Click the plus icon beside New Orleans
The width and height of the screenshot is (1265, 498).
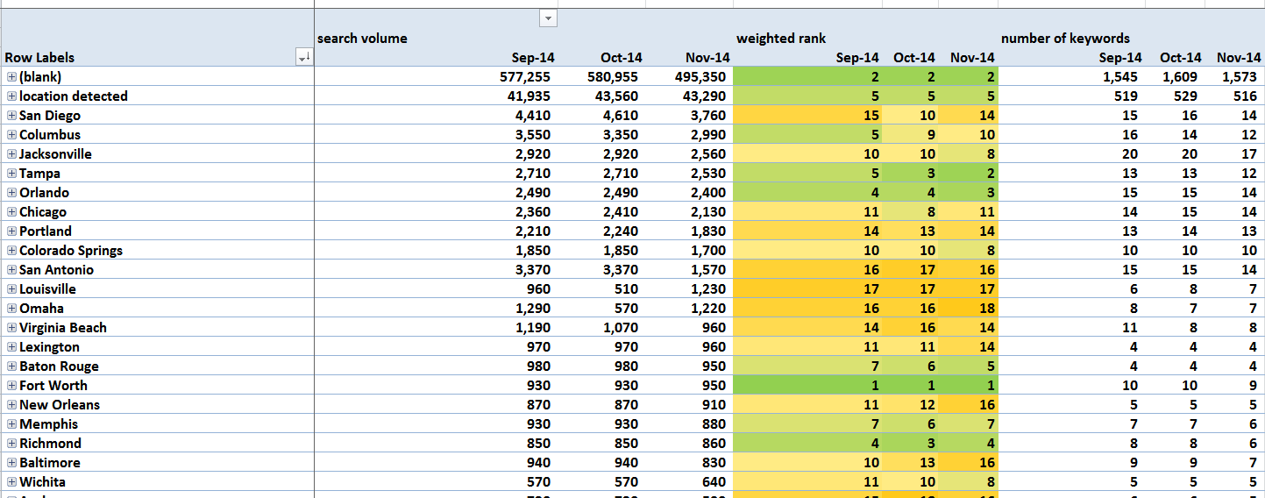[x=12, y=405]
